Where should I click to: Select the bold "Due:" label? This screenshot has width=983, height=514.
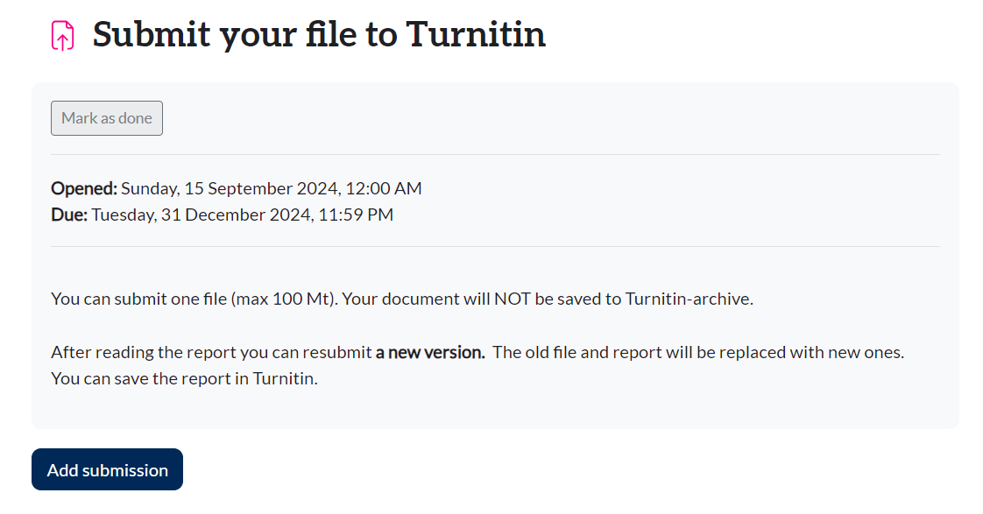coord(69,215)
